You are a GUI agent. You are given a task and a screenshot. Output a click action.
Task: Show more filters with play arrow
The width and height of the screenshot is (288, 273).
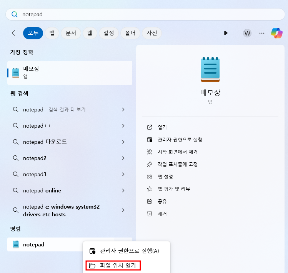tap(226, 33)
